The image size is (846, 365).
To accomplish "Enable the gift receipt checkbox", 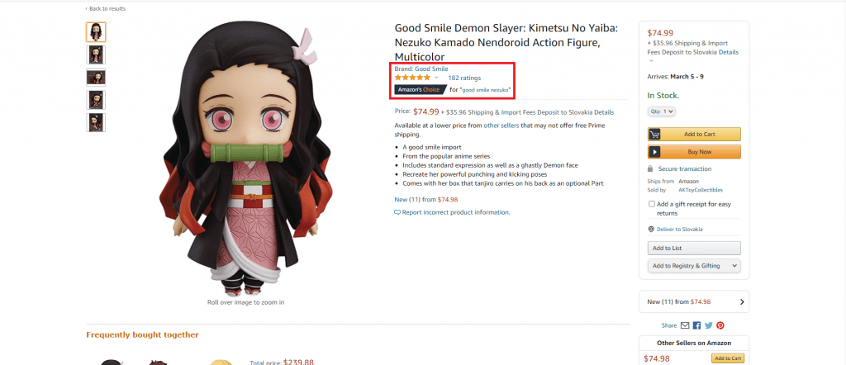I will 652,204.
